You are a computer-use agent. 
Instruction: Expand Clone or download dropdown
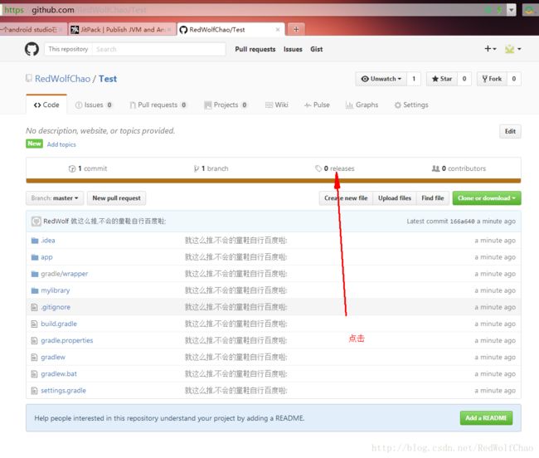[x=487, y=198]
